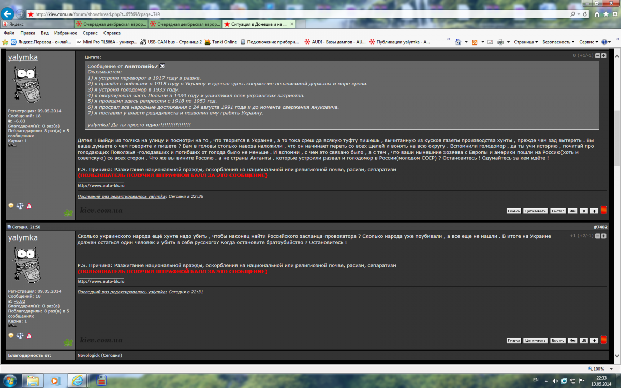621x388 pixels.
Task: Open the Сервис command bar dropdown
Action: pyautogui.click(x=588, y=42)
